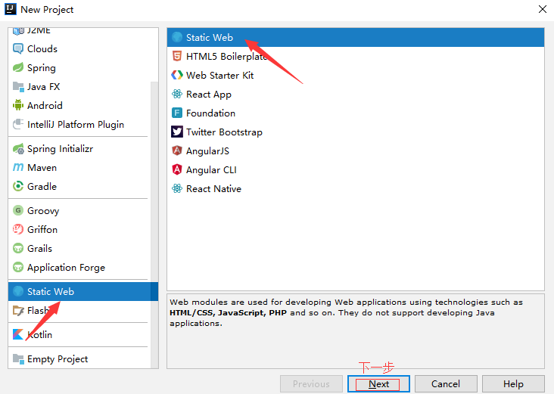Pick the AngularJS template
The width and height of the screenshot is (554, 394).
tap(356, 150)
